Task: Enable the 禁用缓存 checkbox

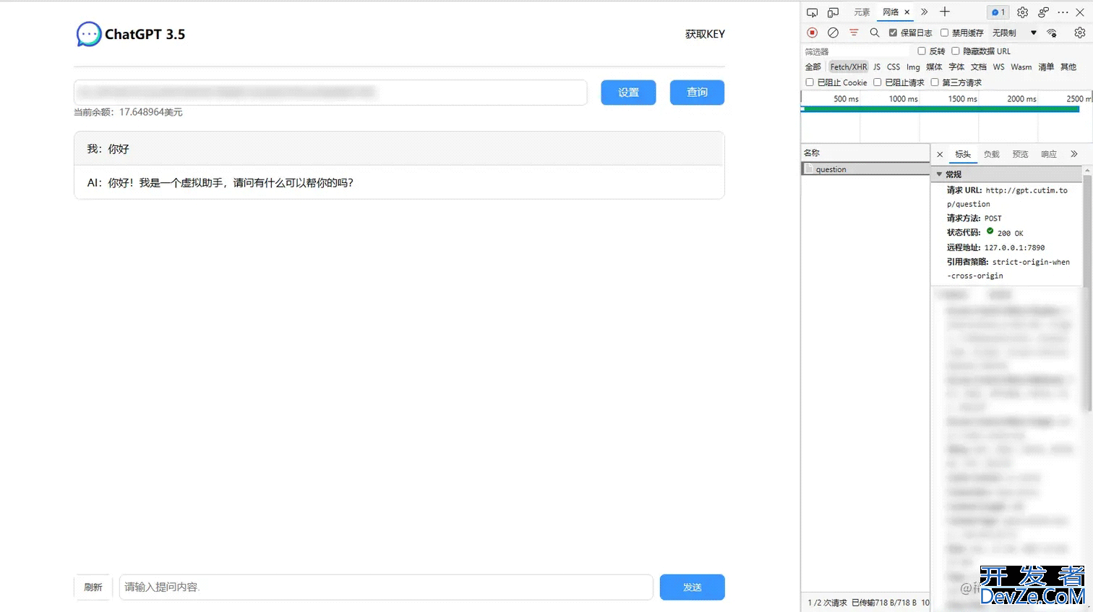Action: tap(944, 33)
